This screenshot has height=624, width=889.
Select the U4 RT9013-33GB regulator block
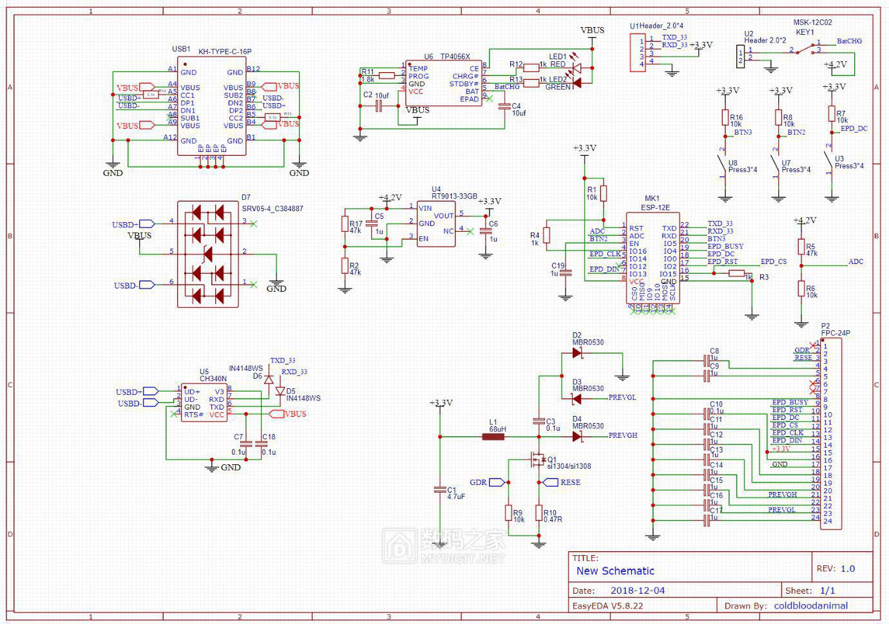click(436, 224)
